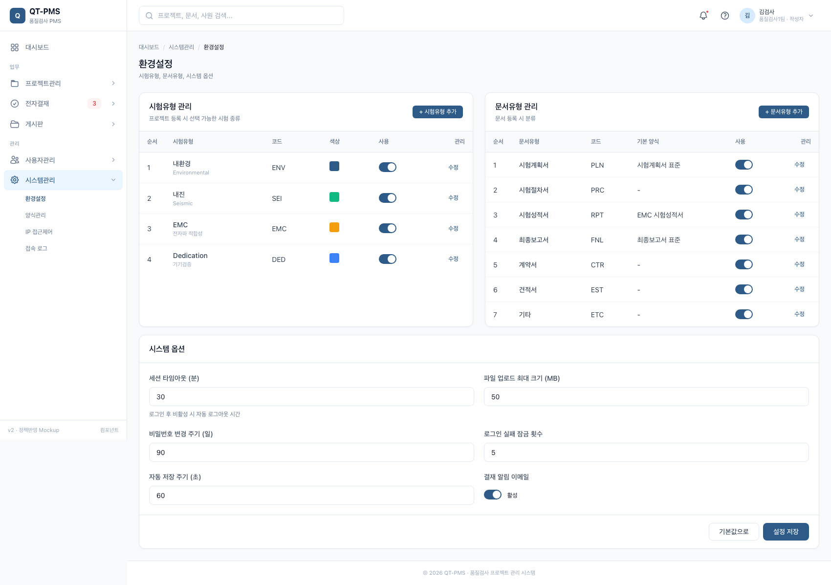Click the 전자결재 check-circle icon
The width and height of the screenshot is (831, 585).
(15, 104)
